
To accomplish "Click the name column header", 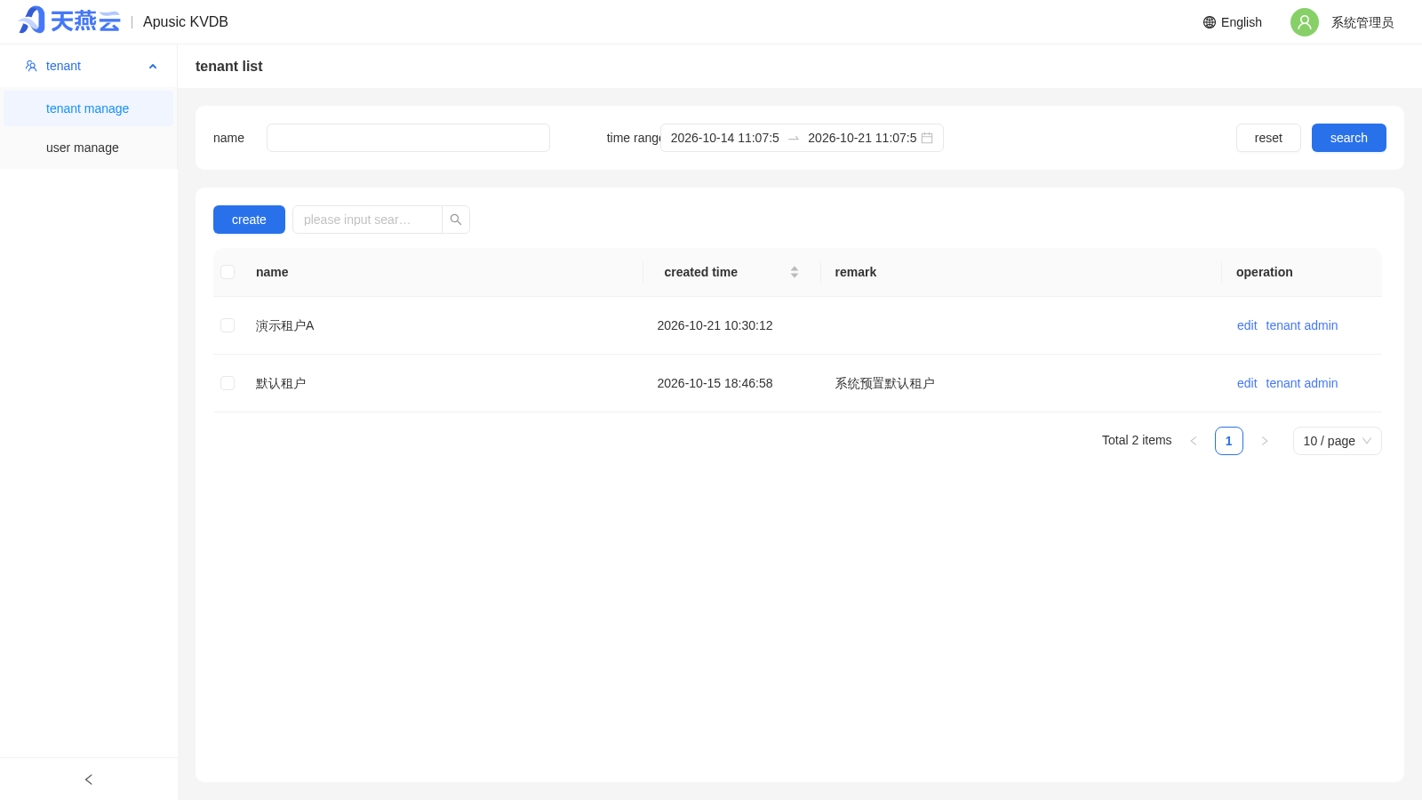I will tap(272, 272).
